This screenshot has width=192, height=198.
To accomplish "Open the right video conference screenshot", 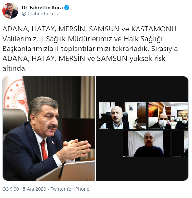I will click(x=142, y=128).
